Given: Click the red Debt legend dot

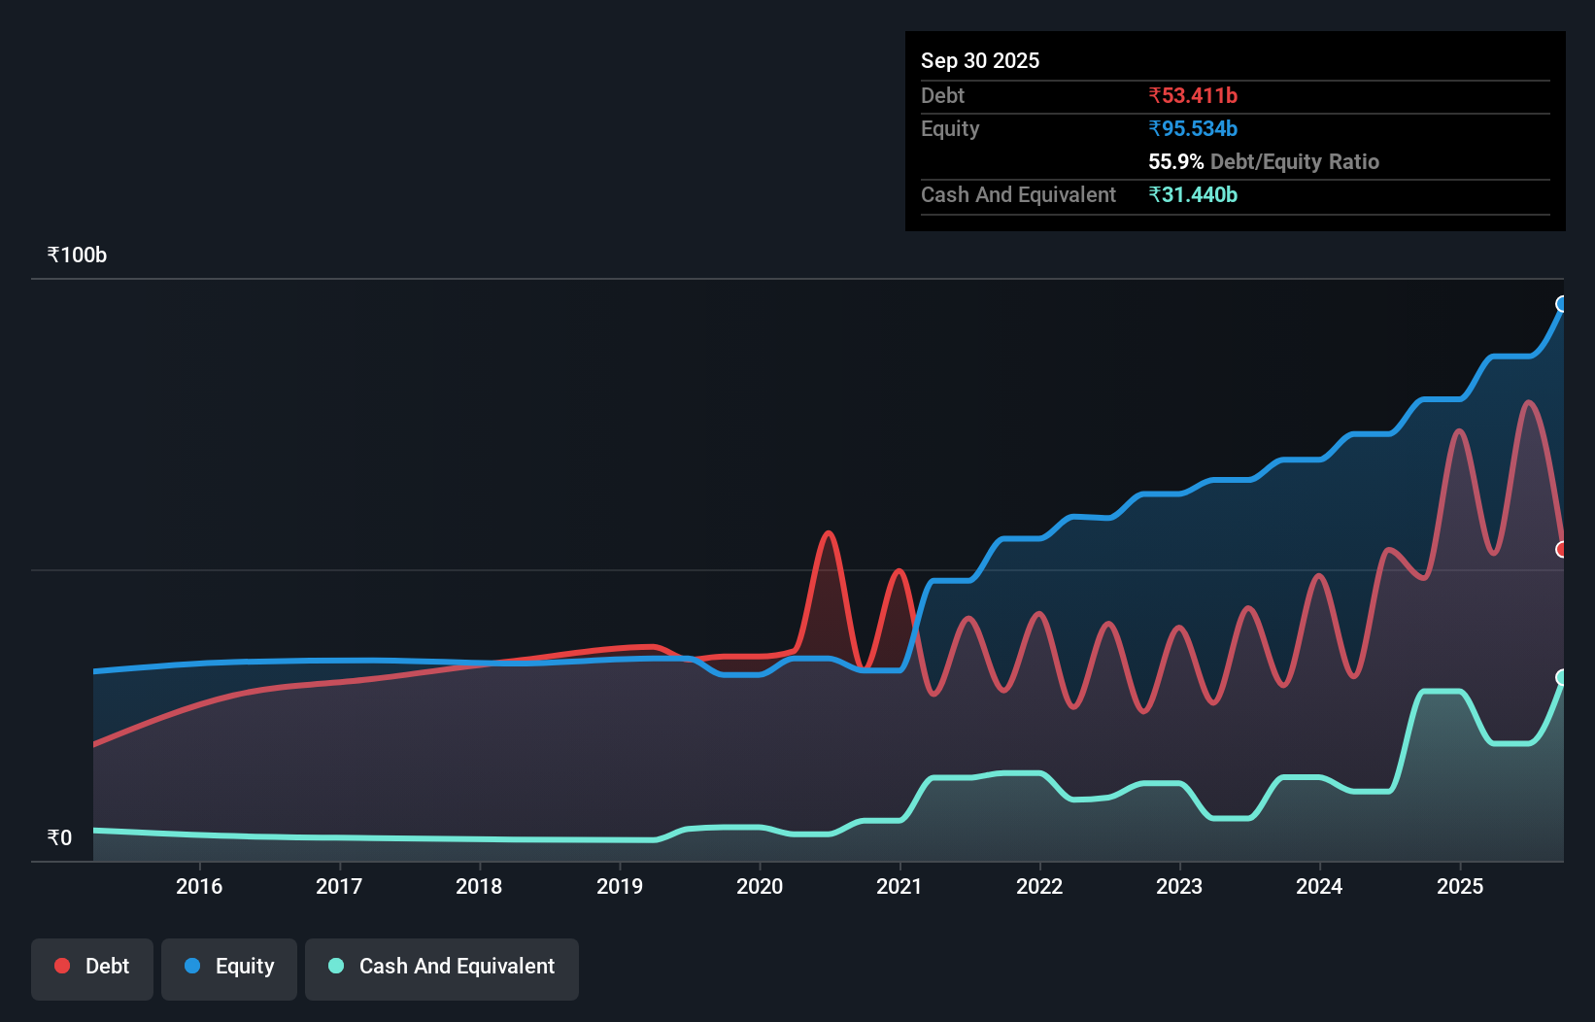Looking at the screenshot, I should (61, 966).
